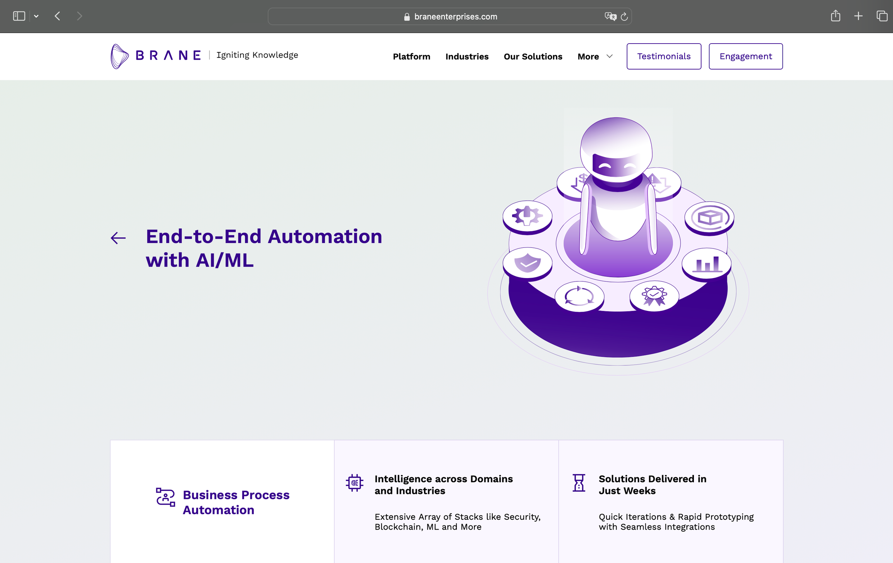893x563 pixels.
Task: Click the award badge disc icon
Action: 654,295
